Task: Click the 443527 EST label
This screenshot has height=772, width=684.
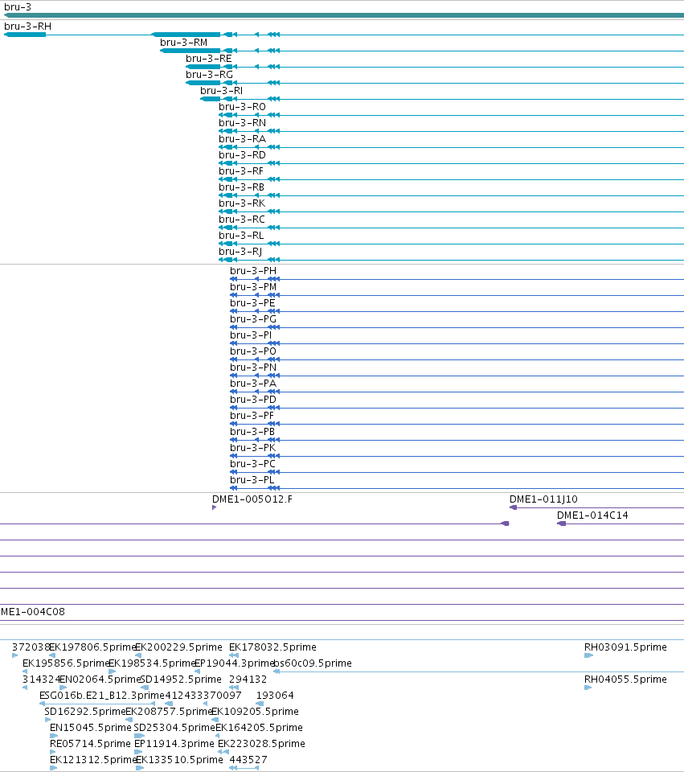Action: pos(248,760)
